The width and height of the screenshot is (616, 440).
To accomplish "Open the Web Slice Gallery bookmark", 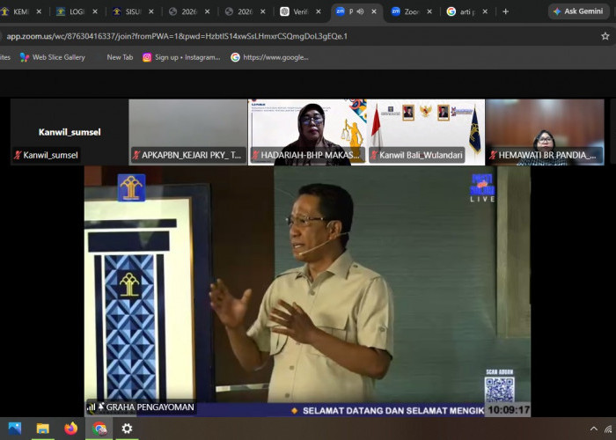I will click(52, 57).
